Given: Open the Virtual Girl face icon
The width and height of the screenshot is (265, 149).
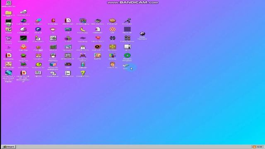Looking at the screenshot, I should [8, 64].
